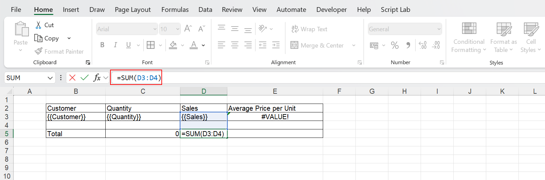Open the Name Box dropdown arrow
545x180 pixels.
point(50,78)
